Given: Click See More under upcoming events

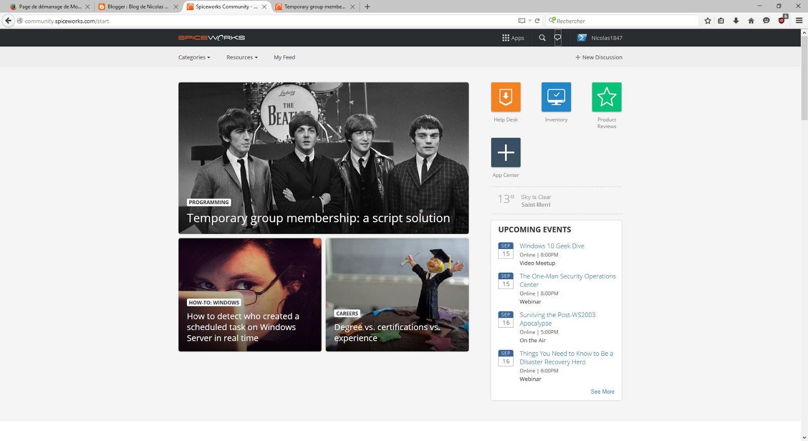Looking at the screenshot, I should click(x=602, y=392).
